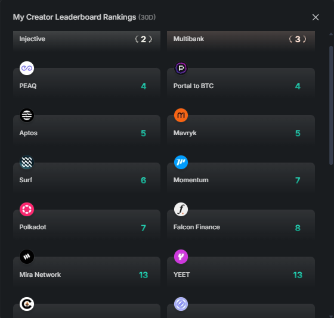This screenshot has height=318, width=334.
Task: Close the Creator Leaderboard Rankings dialog
Action: point(316,17)
